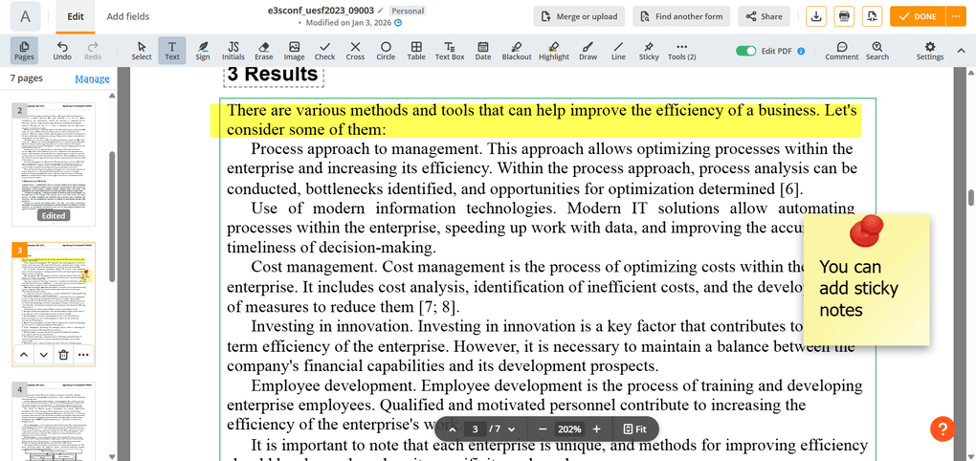Select the Line tool

pos(618,51)
